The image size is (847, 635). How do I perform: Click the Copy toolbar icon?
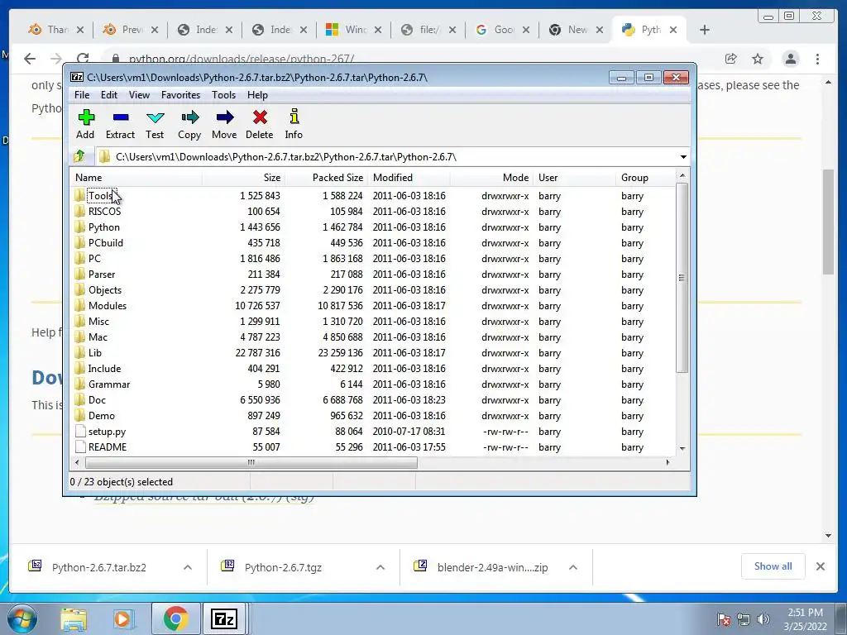189,124
